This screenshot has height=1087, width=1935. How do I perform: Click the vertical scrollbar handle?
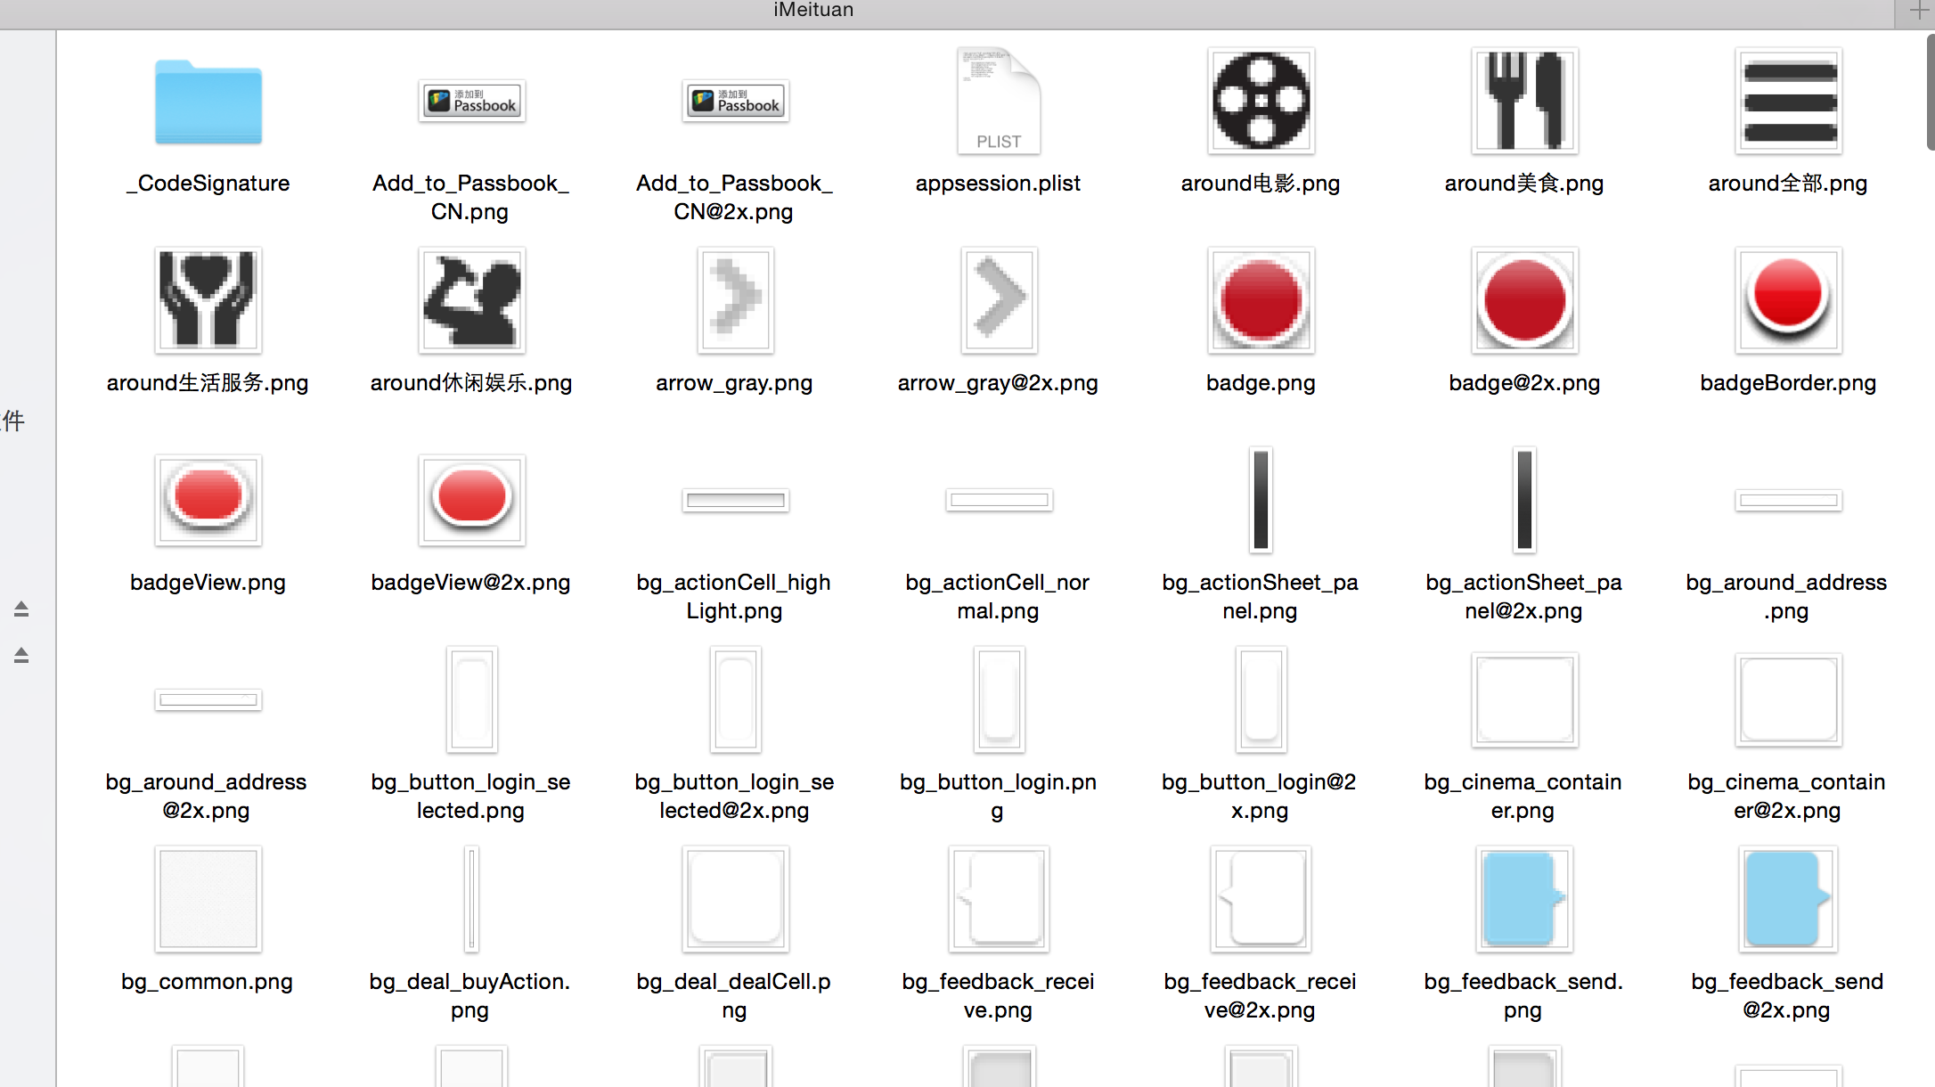1930,93
